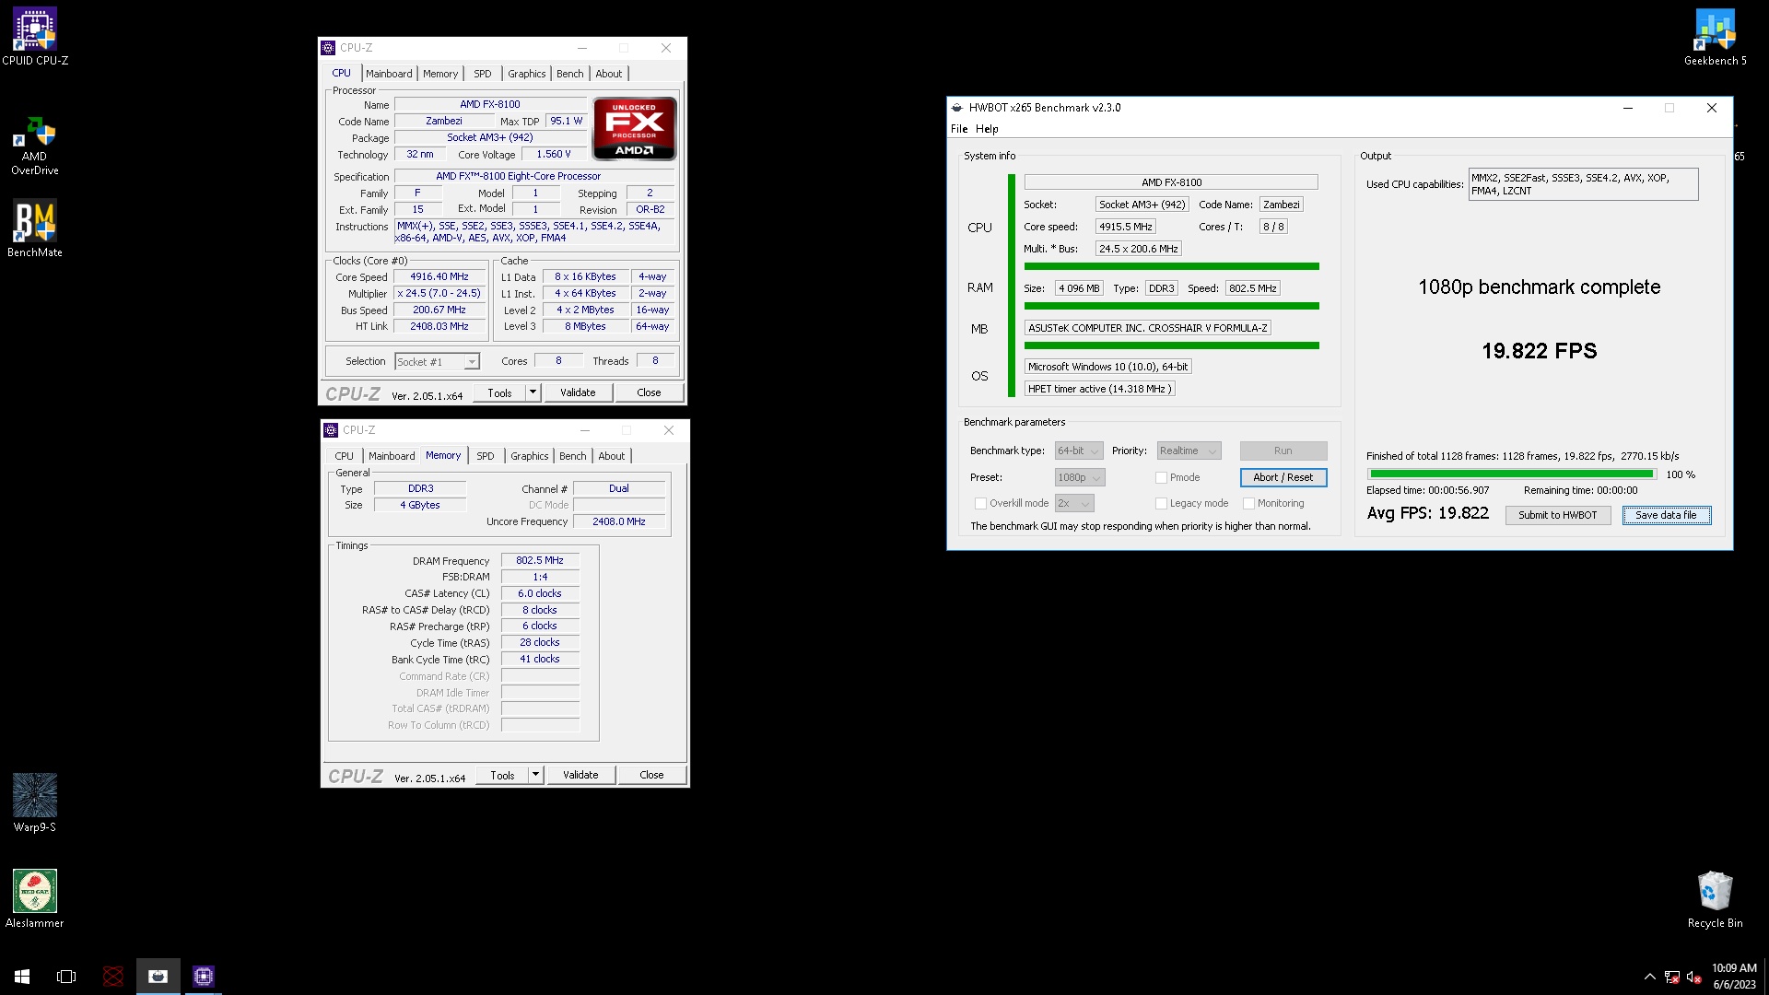
Task: Open the Preset 1080p dropdown
Action: pyautogui.click(x=1080, y=477)
